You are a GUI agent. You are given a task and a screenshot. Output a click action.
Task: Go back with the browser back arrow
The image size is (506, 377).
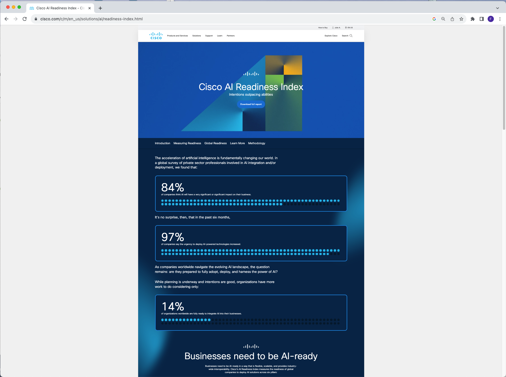click(6, 19)
